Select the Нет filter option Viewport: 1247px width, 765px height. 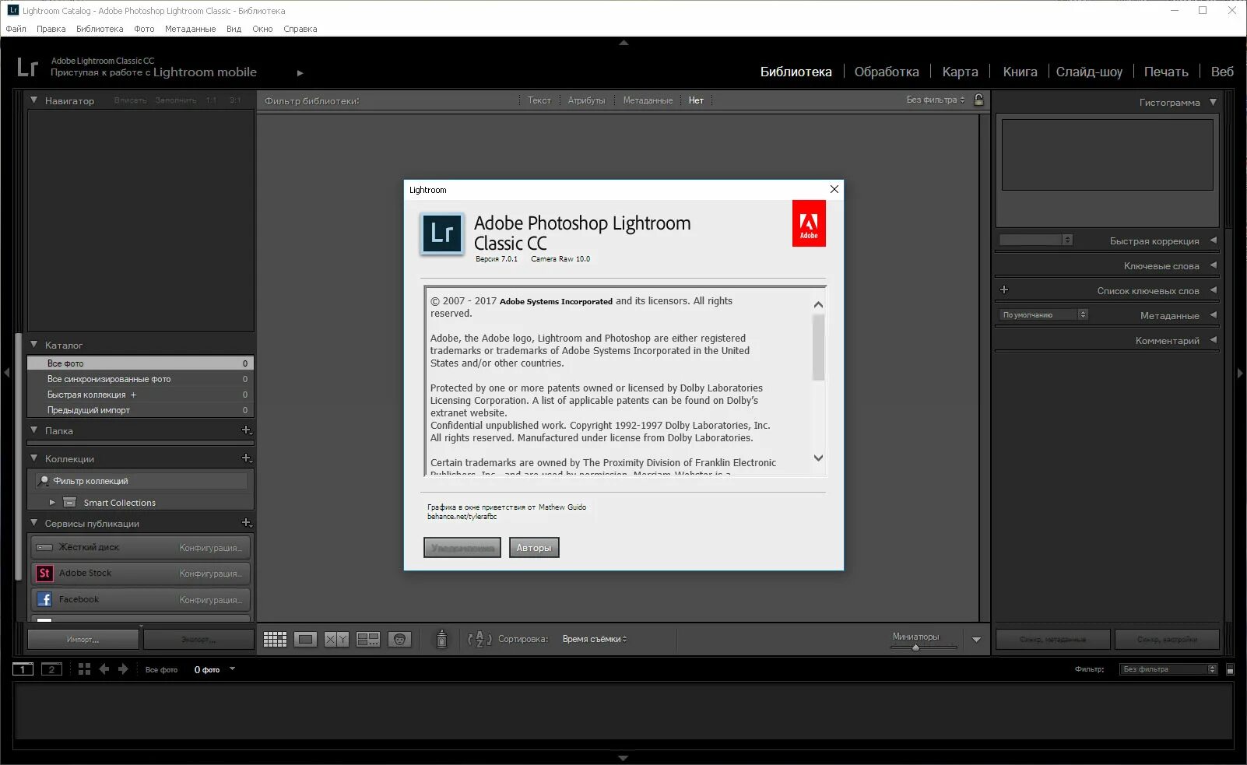696,100
